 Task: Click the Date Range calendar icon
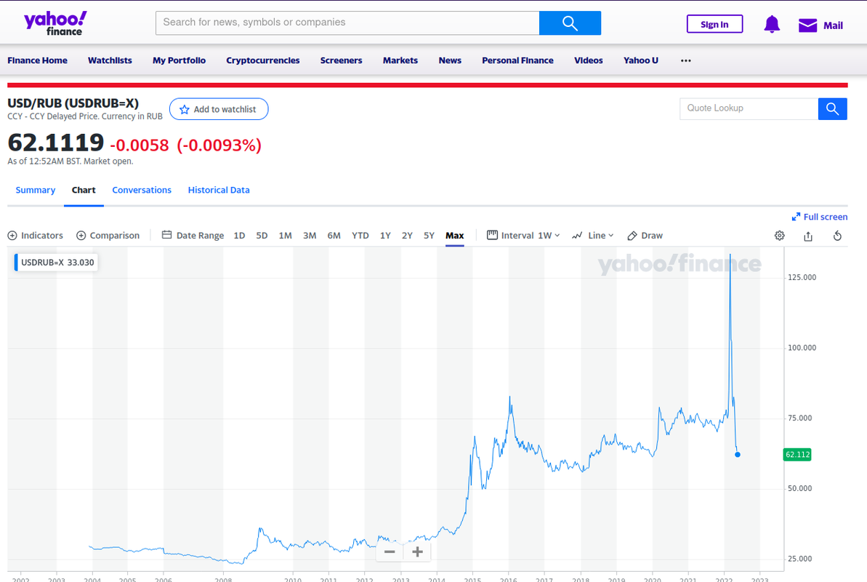(166, 235)
